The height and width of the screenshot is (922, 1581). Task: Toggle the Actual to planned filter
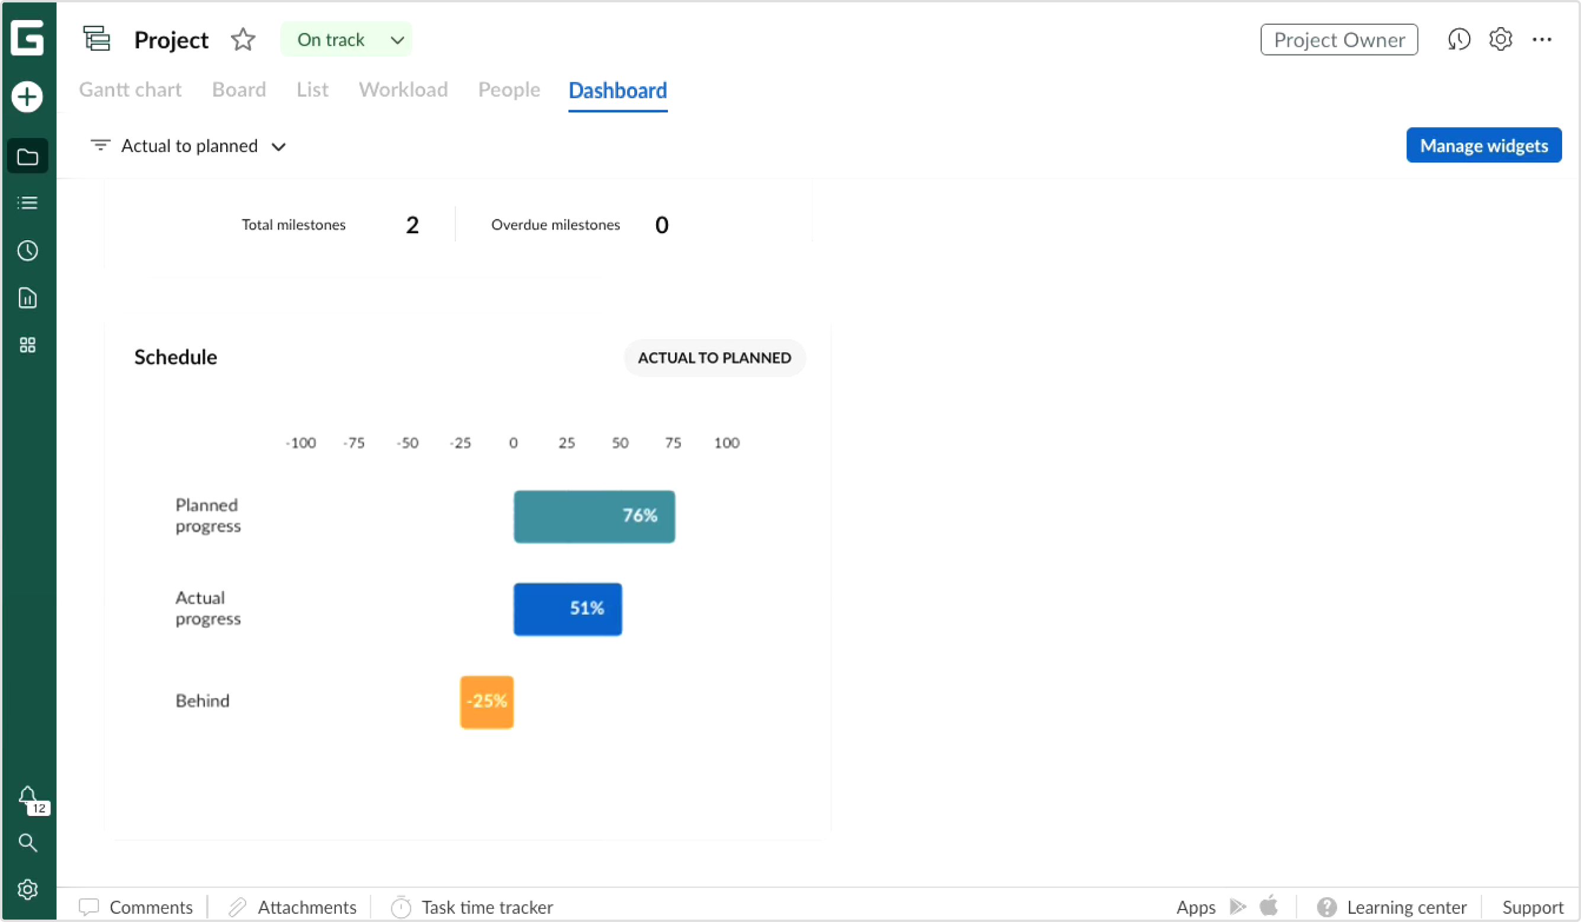101,145
